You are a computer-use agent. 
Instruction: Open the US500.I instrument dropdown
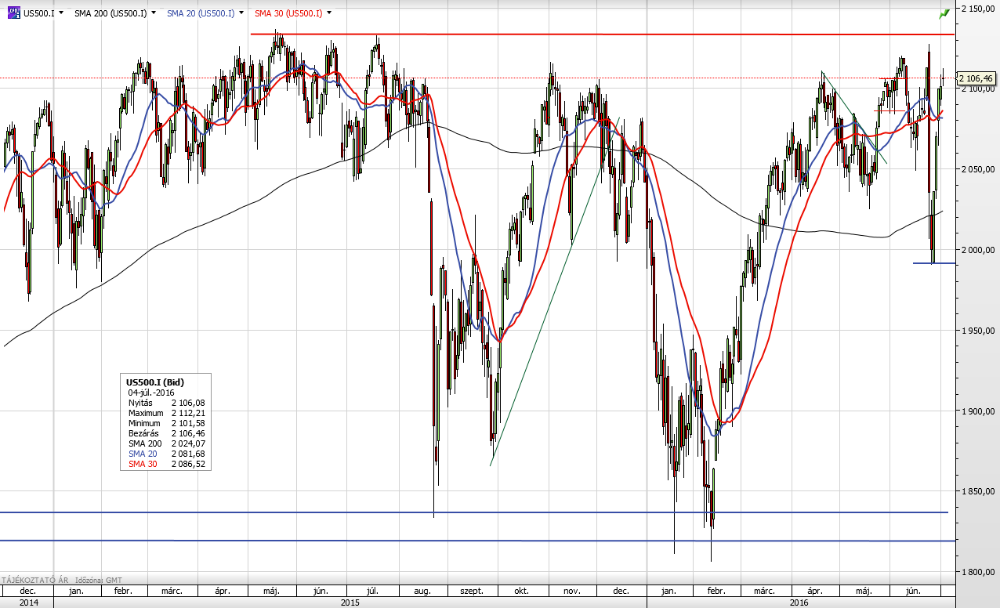click(62, 13)
